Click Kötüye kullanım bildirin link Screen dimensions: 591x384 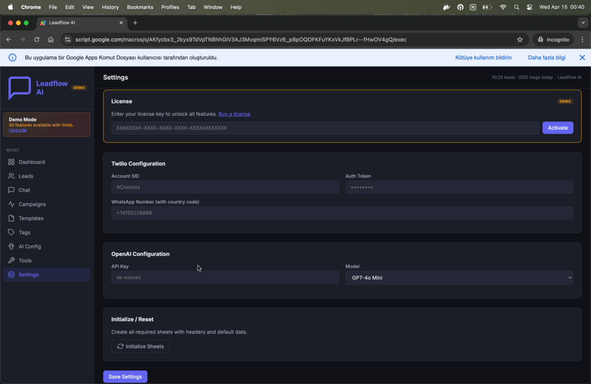tap(483, 58)
